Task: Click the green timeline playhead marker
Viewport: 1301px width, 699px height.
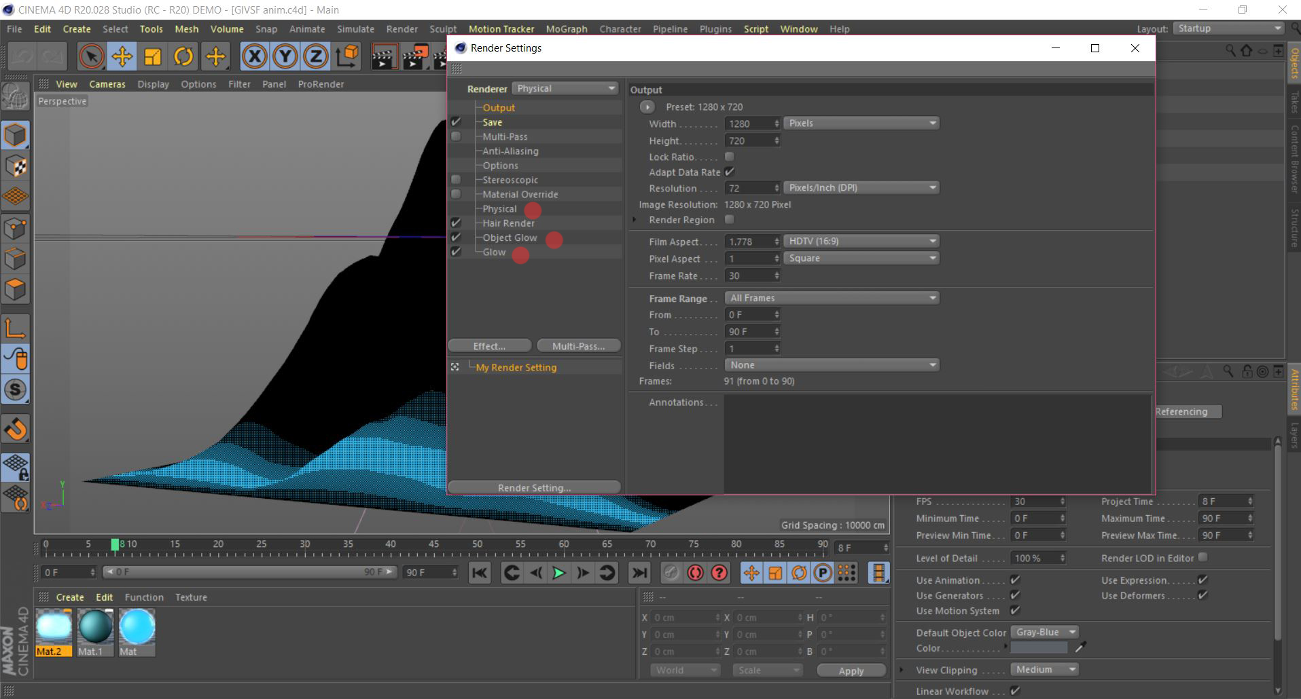Action: click(x=115, y=544)
